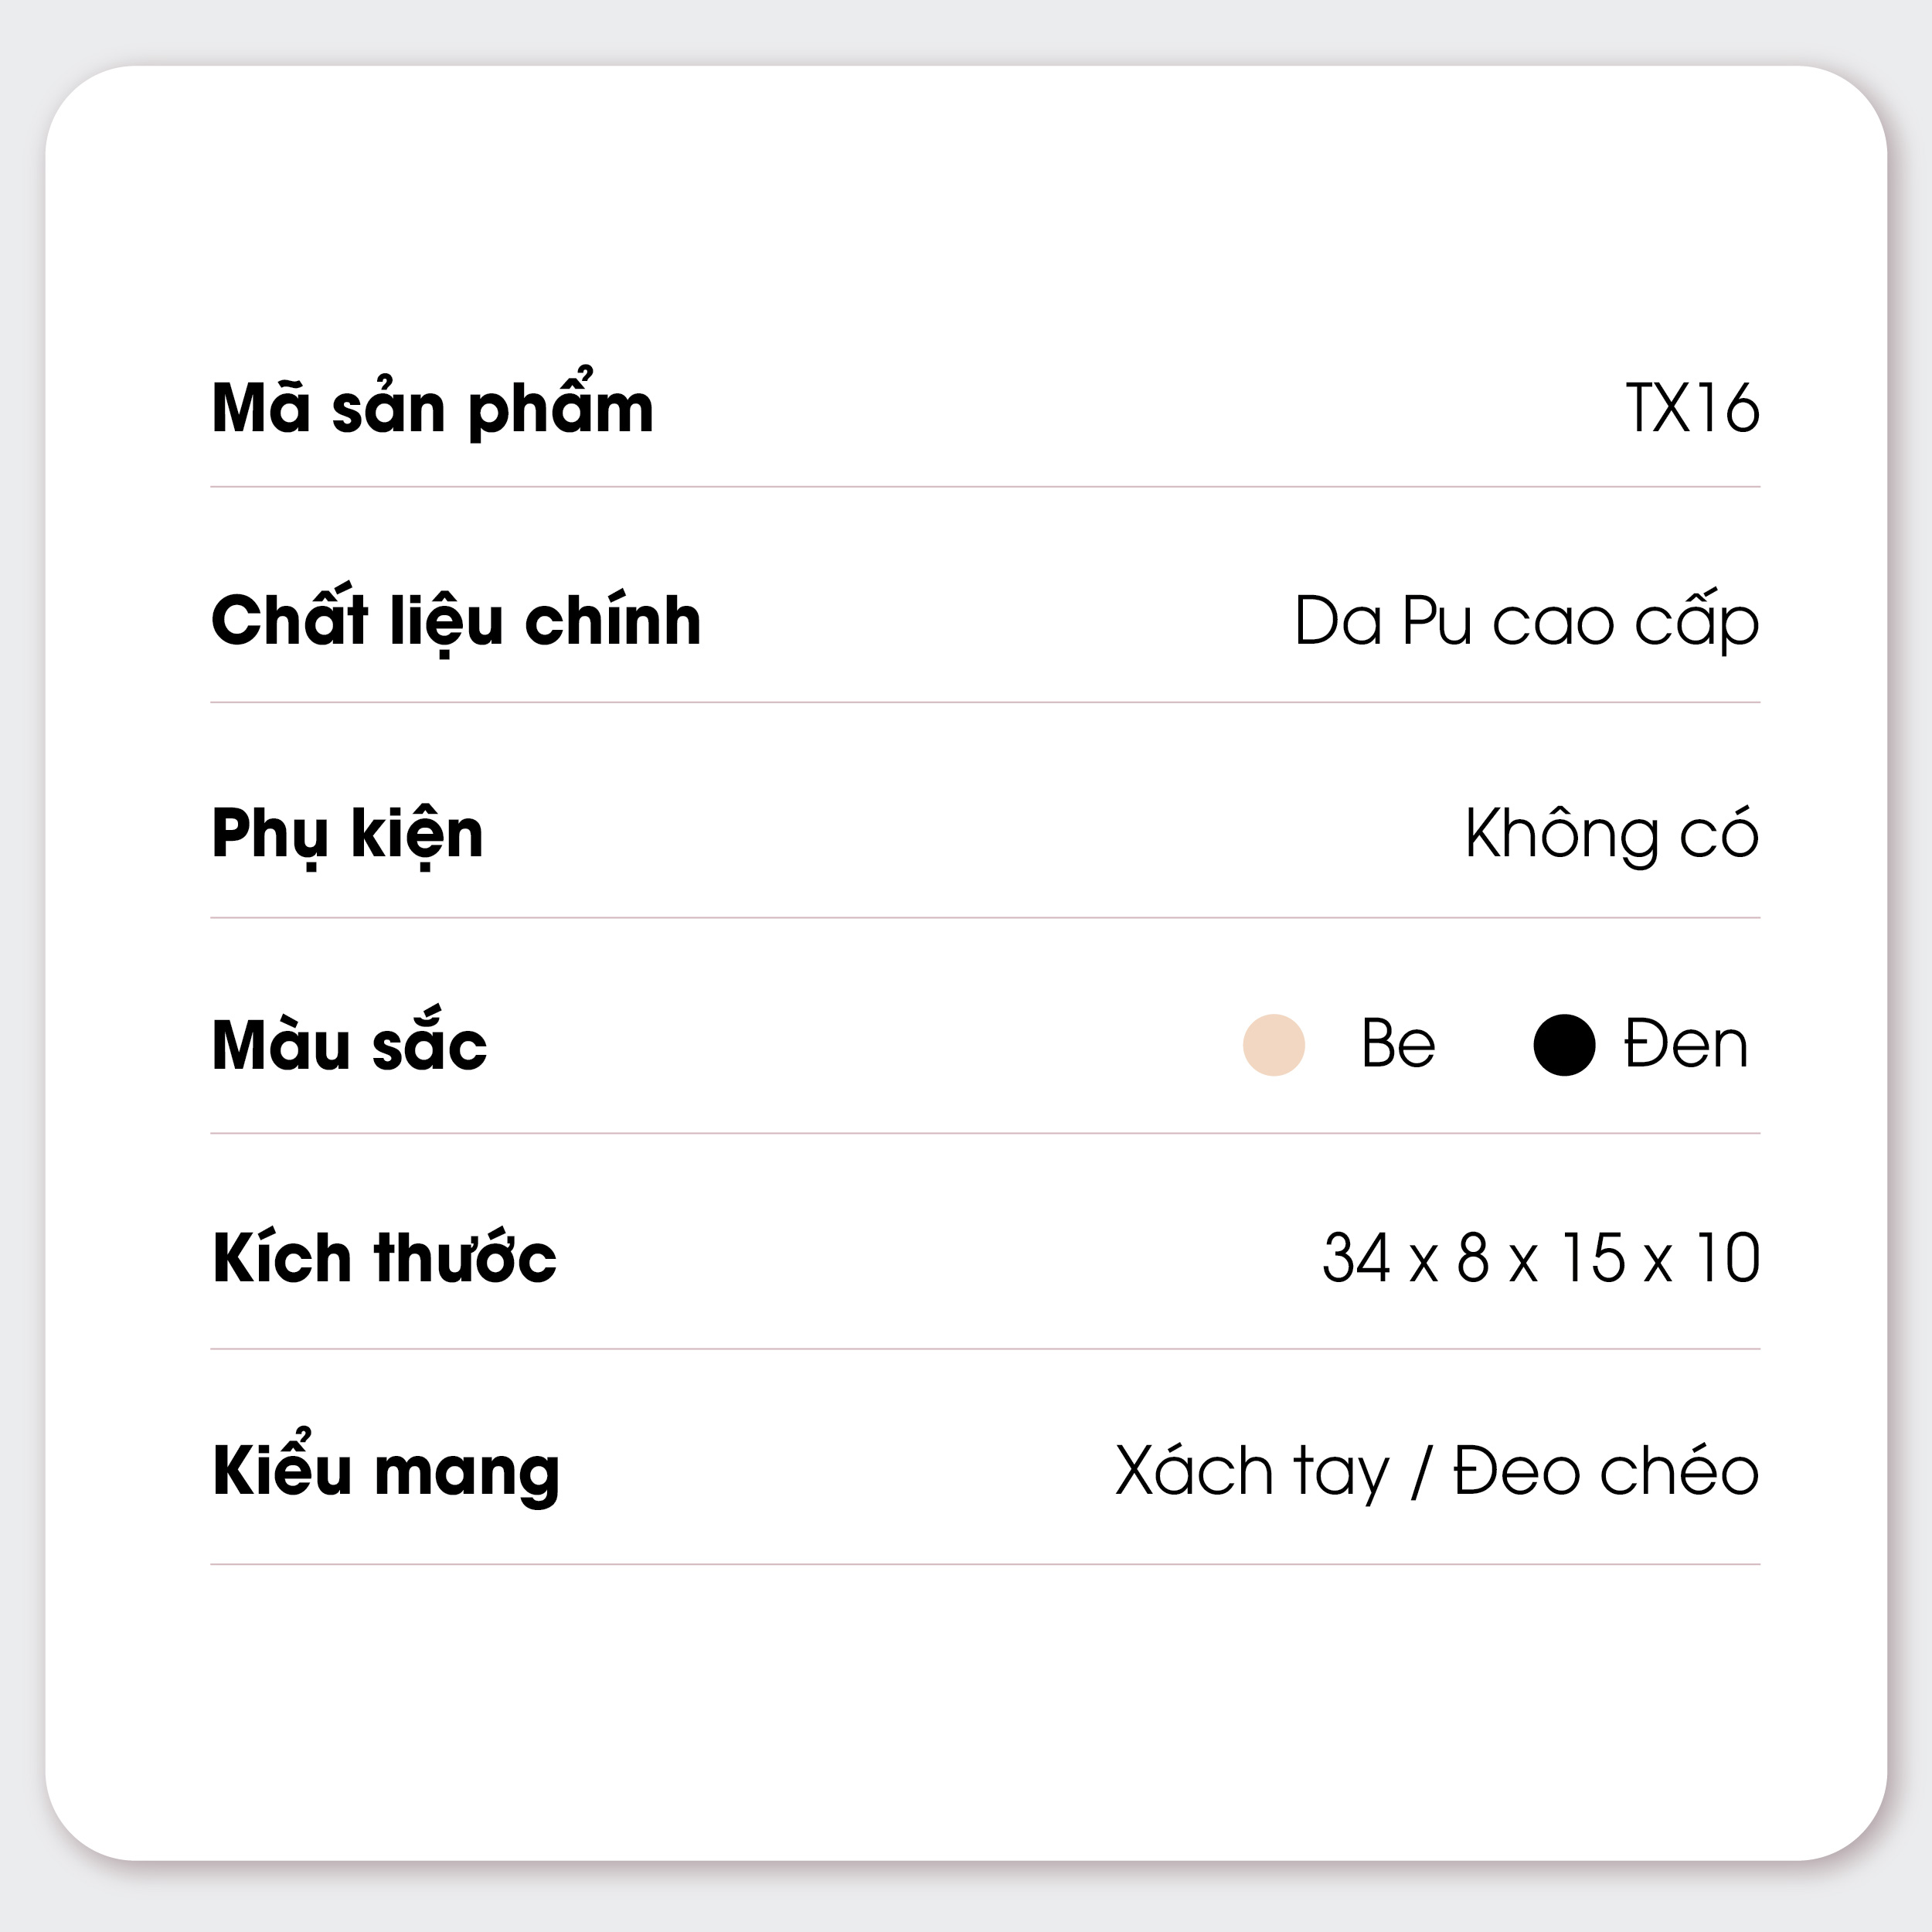Click the number 10 in the dimensions
This screenshot has width=1932, height=1932.
1727,1258
